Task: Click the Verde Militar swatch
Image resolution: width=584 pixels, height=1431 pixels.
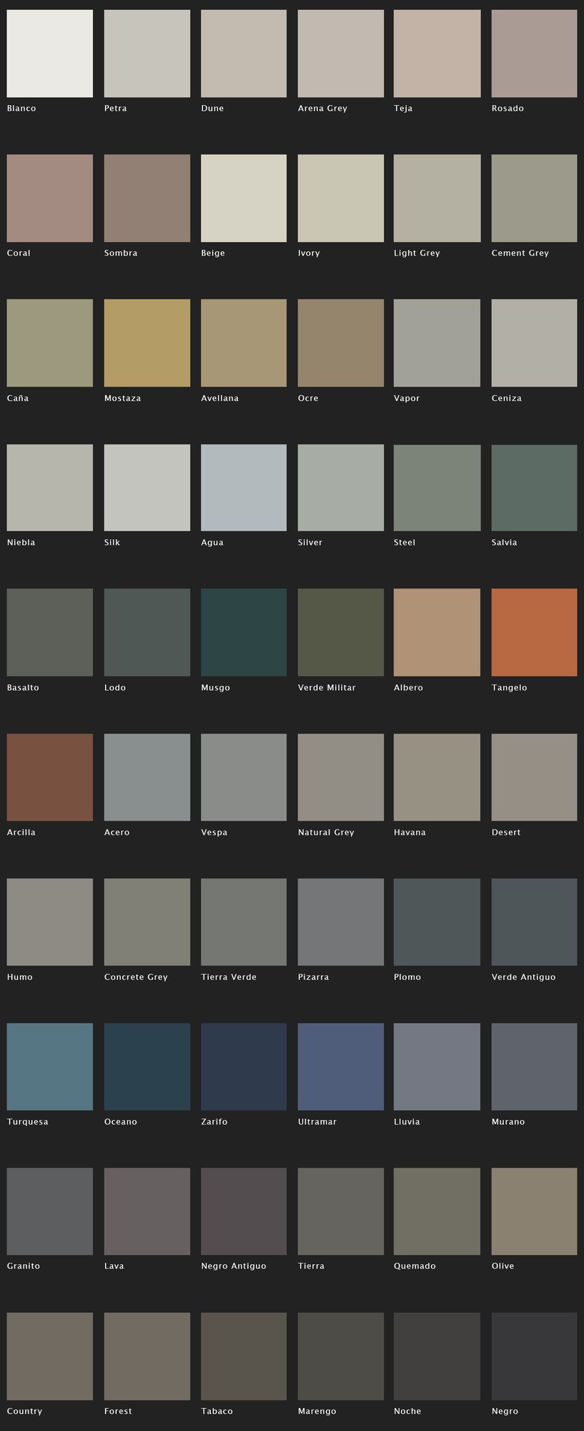Action: [340, 632]
